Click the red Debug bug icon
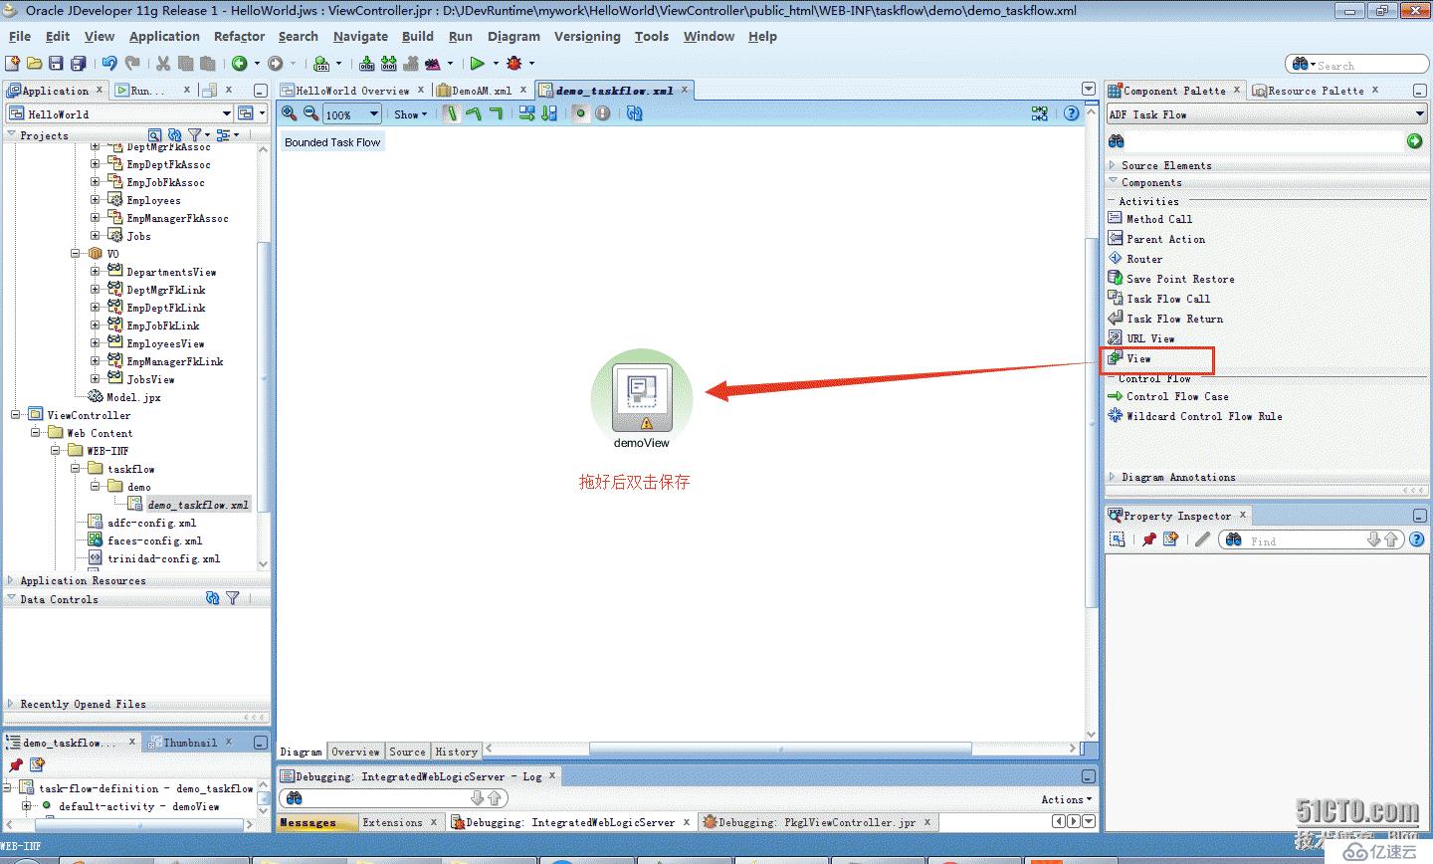The height and width of the screenshot is (864, 1433). [513, 64]
